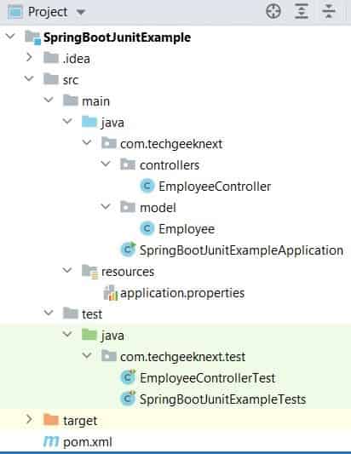Click the pom.xml Maven icon
Screen dimensions: 351x454
click(51, 441)
